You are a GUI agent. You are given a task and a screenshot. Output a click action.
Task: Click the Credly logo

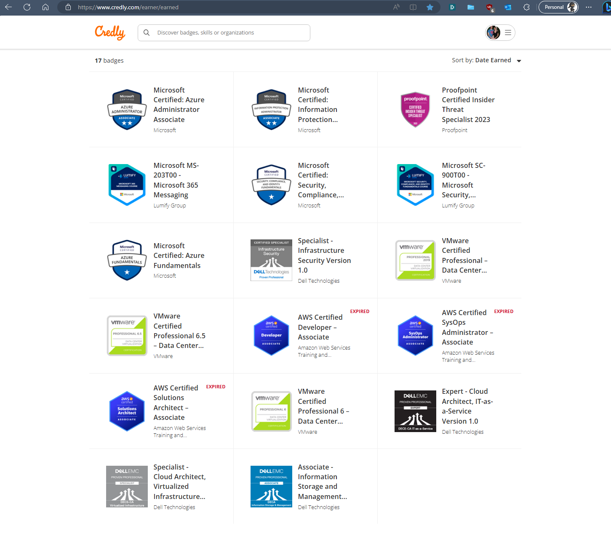tap(110, 32)
